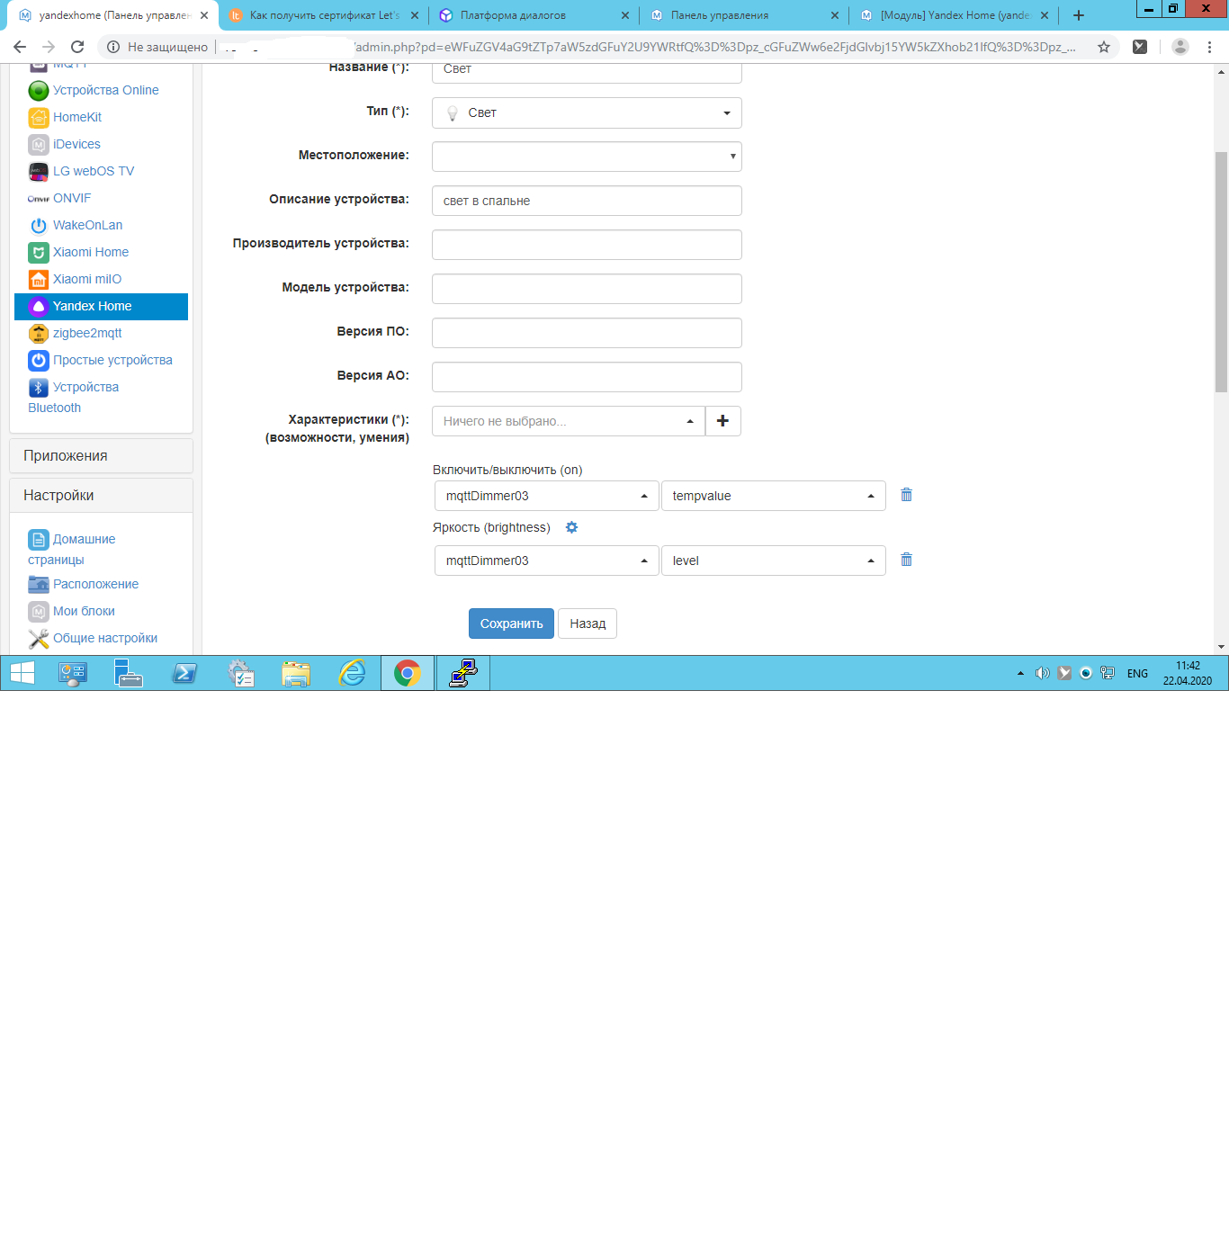Image resolution: width=1229 pixels, height=1238 pixels.
Task: Click the Сохранить button
Action: 511,623
